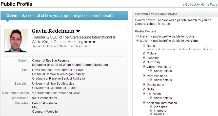Image resolution: width=218 pixels, height=116 pixels.
Task: Open the Company Website link
Action: 45,111
